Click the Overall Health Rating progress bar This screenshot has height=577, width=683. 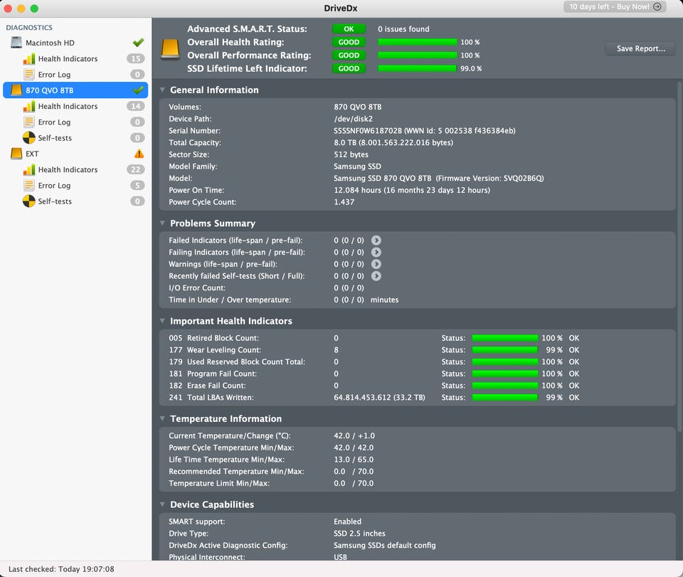coord(418,42)
